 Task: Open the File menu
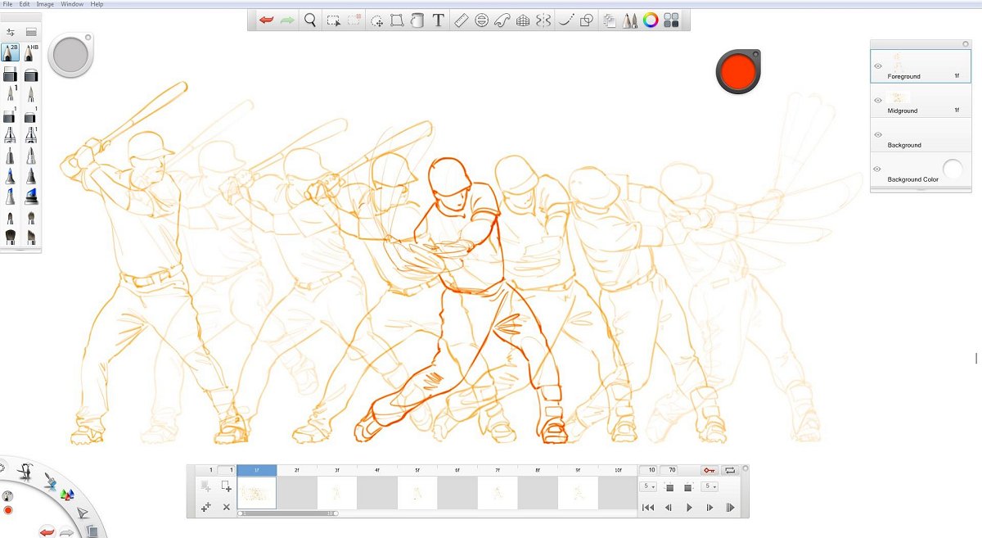click(x=7, y=4)
